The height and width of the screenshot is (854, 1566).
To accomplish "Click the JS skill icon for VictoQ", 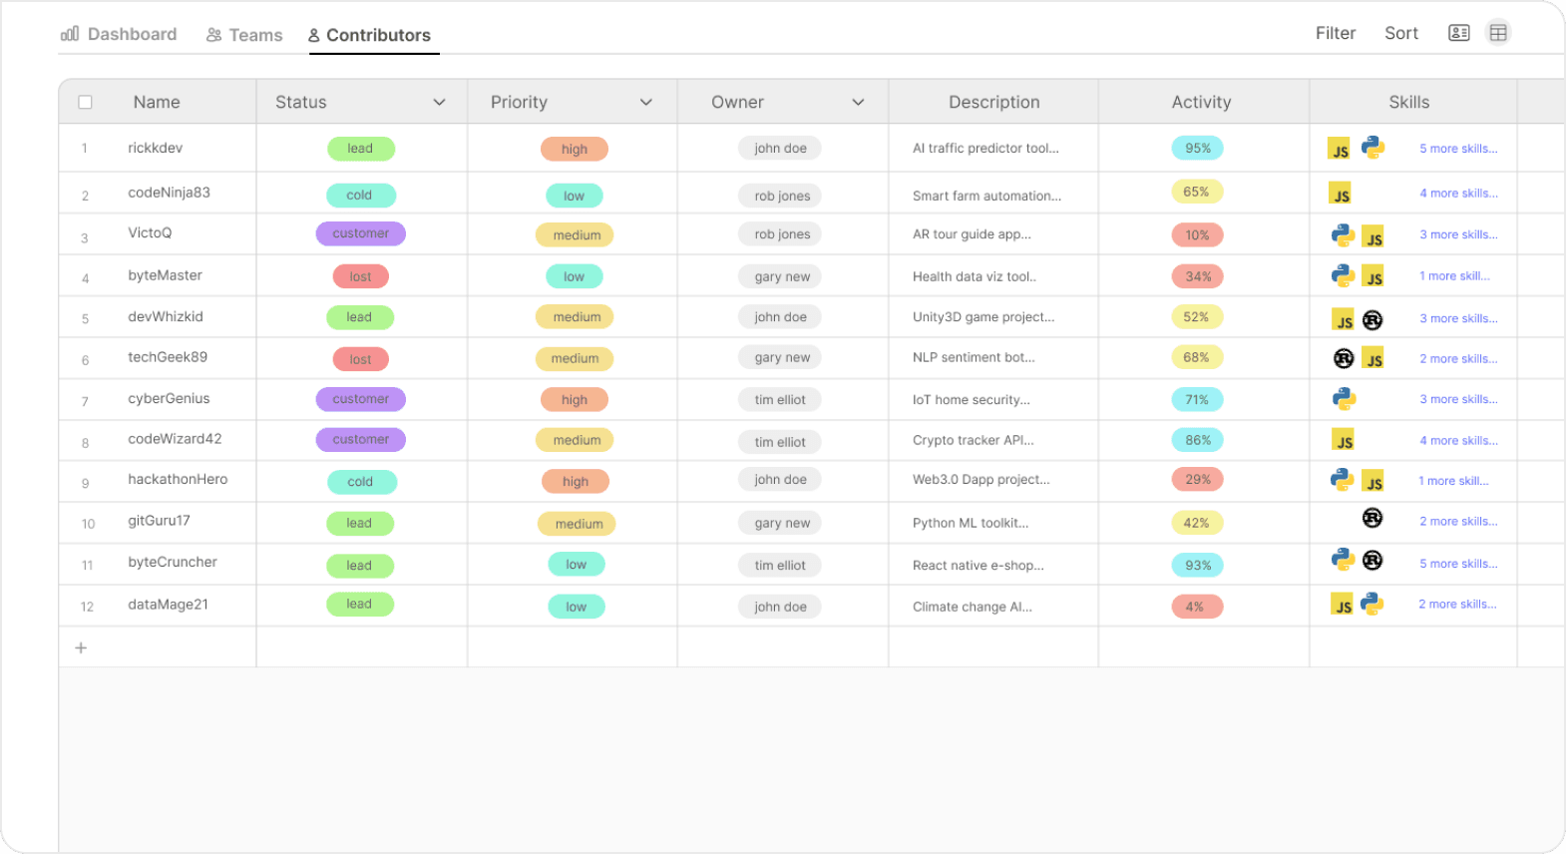I will [x=1373, y=237].
